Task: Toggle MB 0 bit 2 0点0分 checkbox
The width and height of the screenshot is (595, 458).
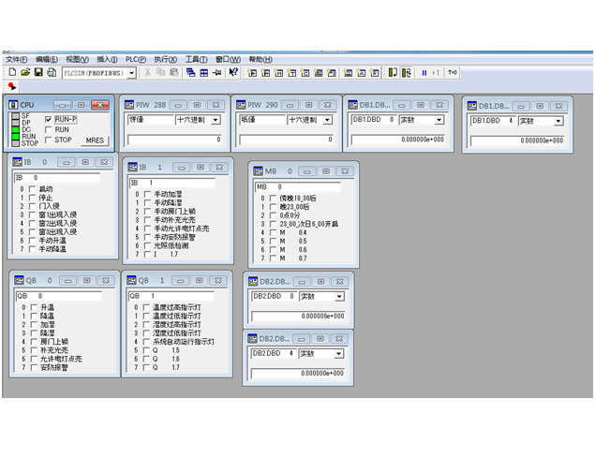Action: tap(273, 215)
